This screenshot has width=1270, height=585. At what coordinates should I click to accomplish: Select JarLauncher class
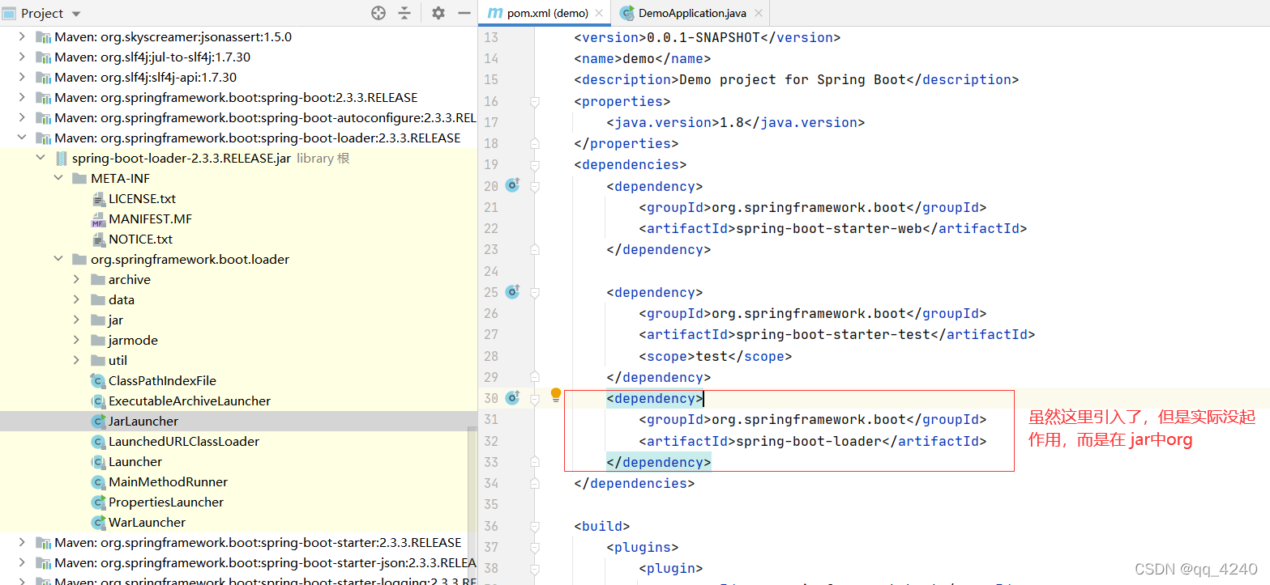143,422
